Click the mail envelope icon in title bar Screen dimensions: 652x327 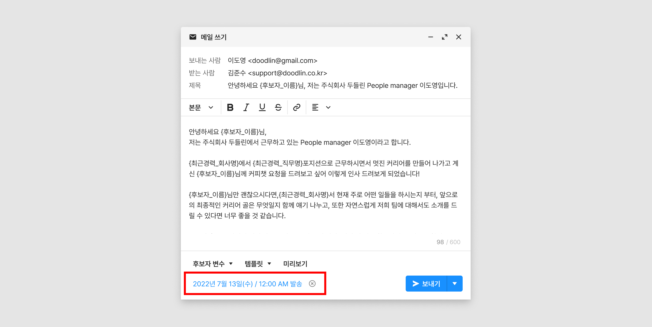[x=193, y=37]
